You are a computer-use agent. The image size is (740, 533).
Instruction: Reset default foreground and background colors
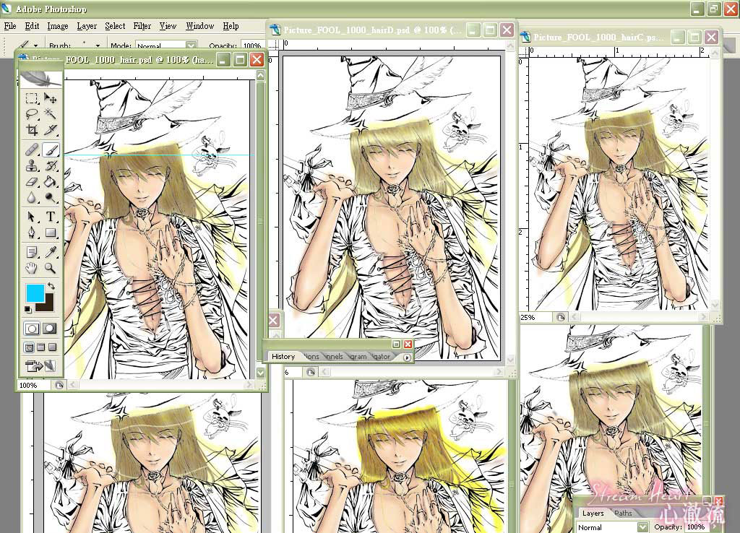28,309
